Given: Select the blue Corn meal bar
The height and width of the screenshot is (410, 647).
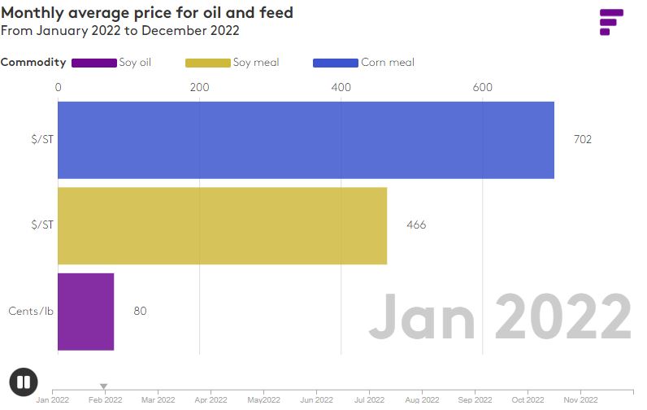Looking at the screenshot, I should point(306,140).
